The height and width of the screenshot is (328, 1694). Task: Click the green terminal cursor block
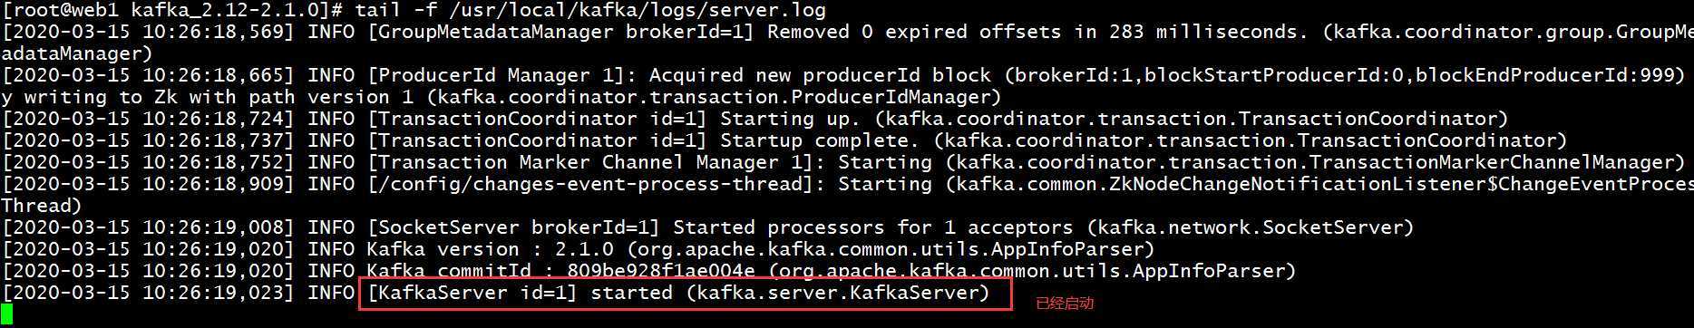[x=6, y=314]
